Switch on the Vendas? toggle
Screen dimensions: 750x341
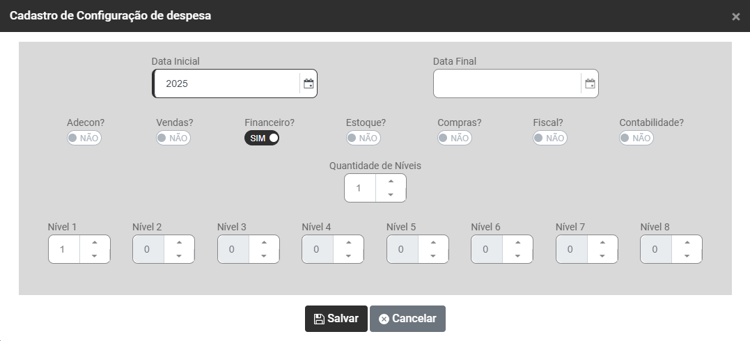click(173, 138)
